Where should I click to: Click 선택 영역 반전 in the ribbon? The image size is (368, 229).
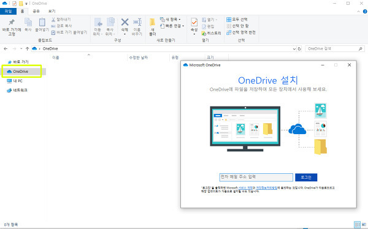pyautogui.click(x=241, y=32)
